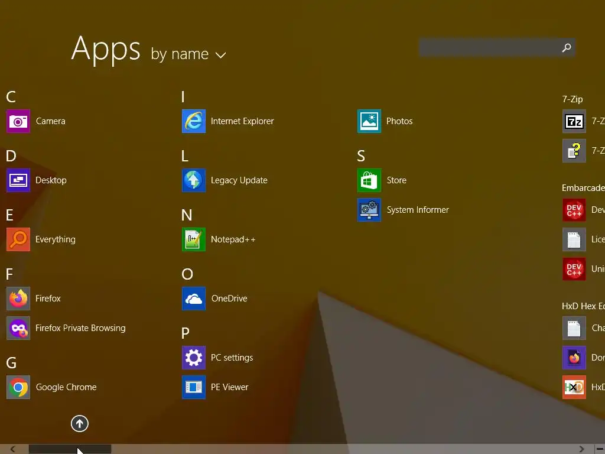Click the 'D' letter group header
This screenshot has height=454, width=605.
click(11, 156)
